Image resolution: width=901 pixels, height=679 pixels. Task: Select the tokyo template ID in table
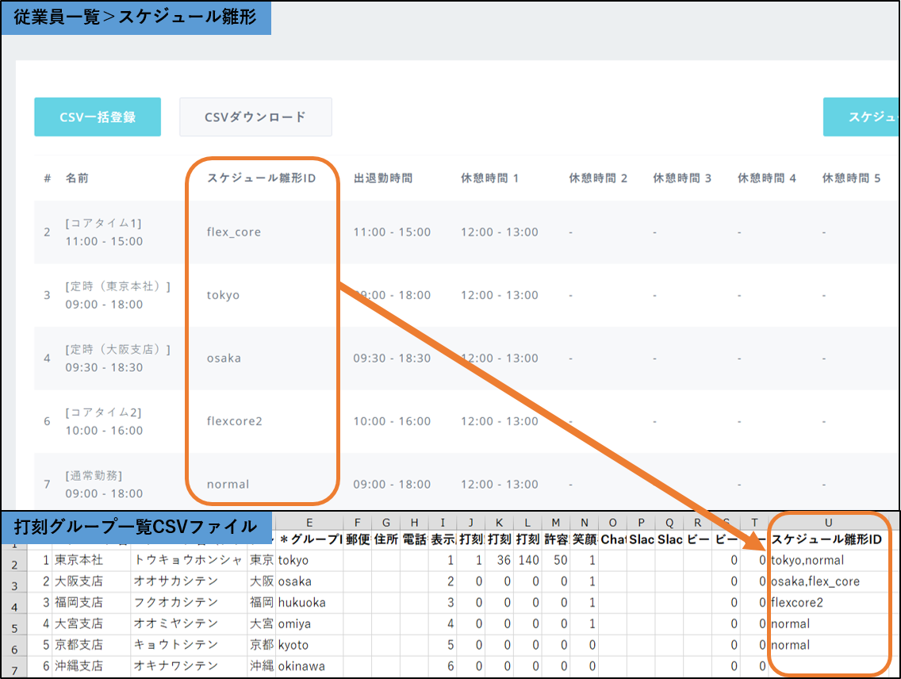(x=223, y=295)
